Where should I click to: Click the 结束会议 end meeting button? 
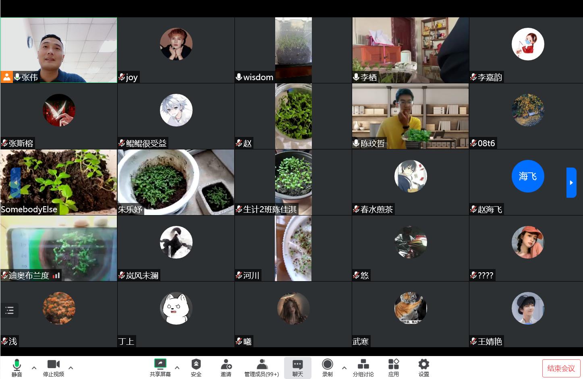tap(561, 368)
